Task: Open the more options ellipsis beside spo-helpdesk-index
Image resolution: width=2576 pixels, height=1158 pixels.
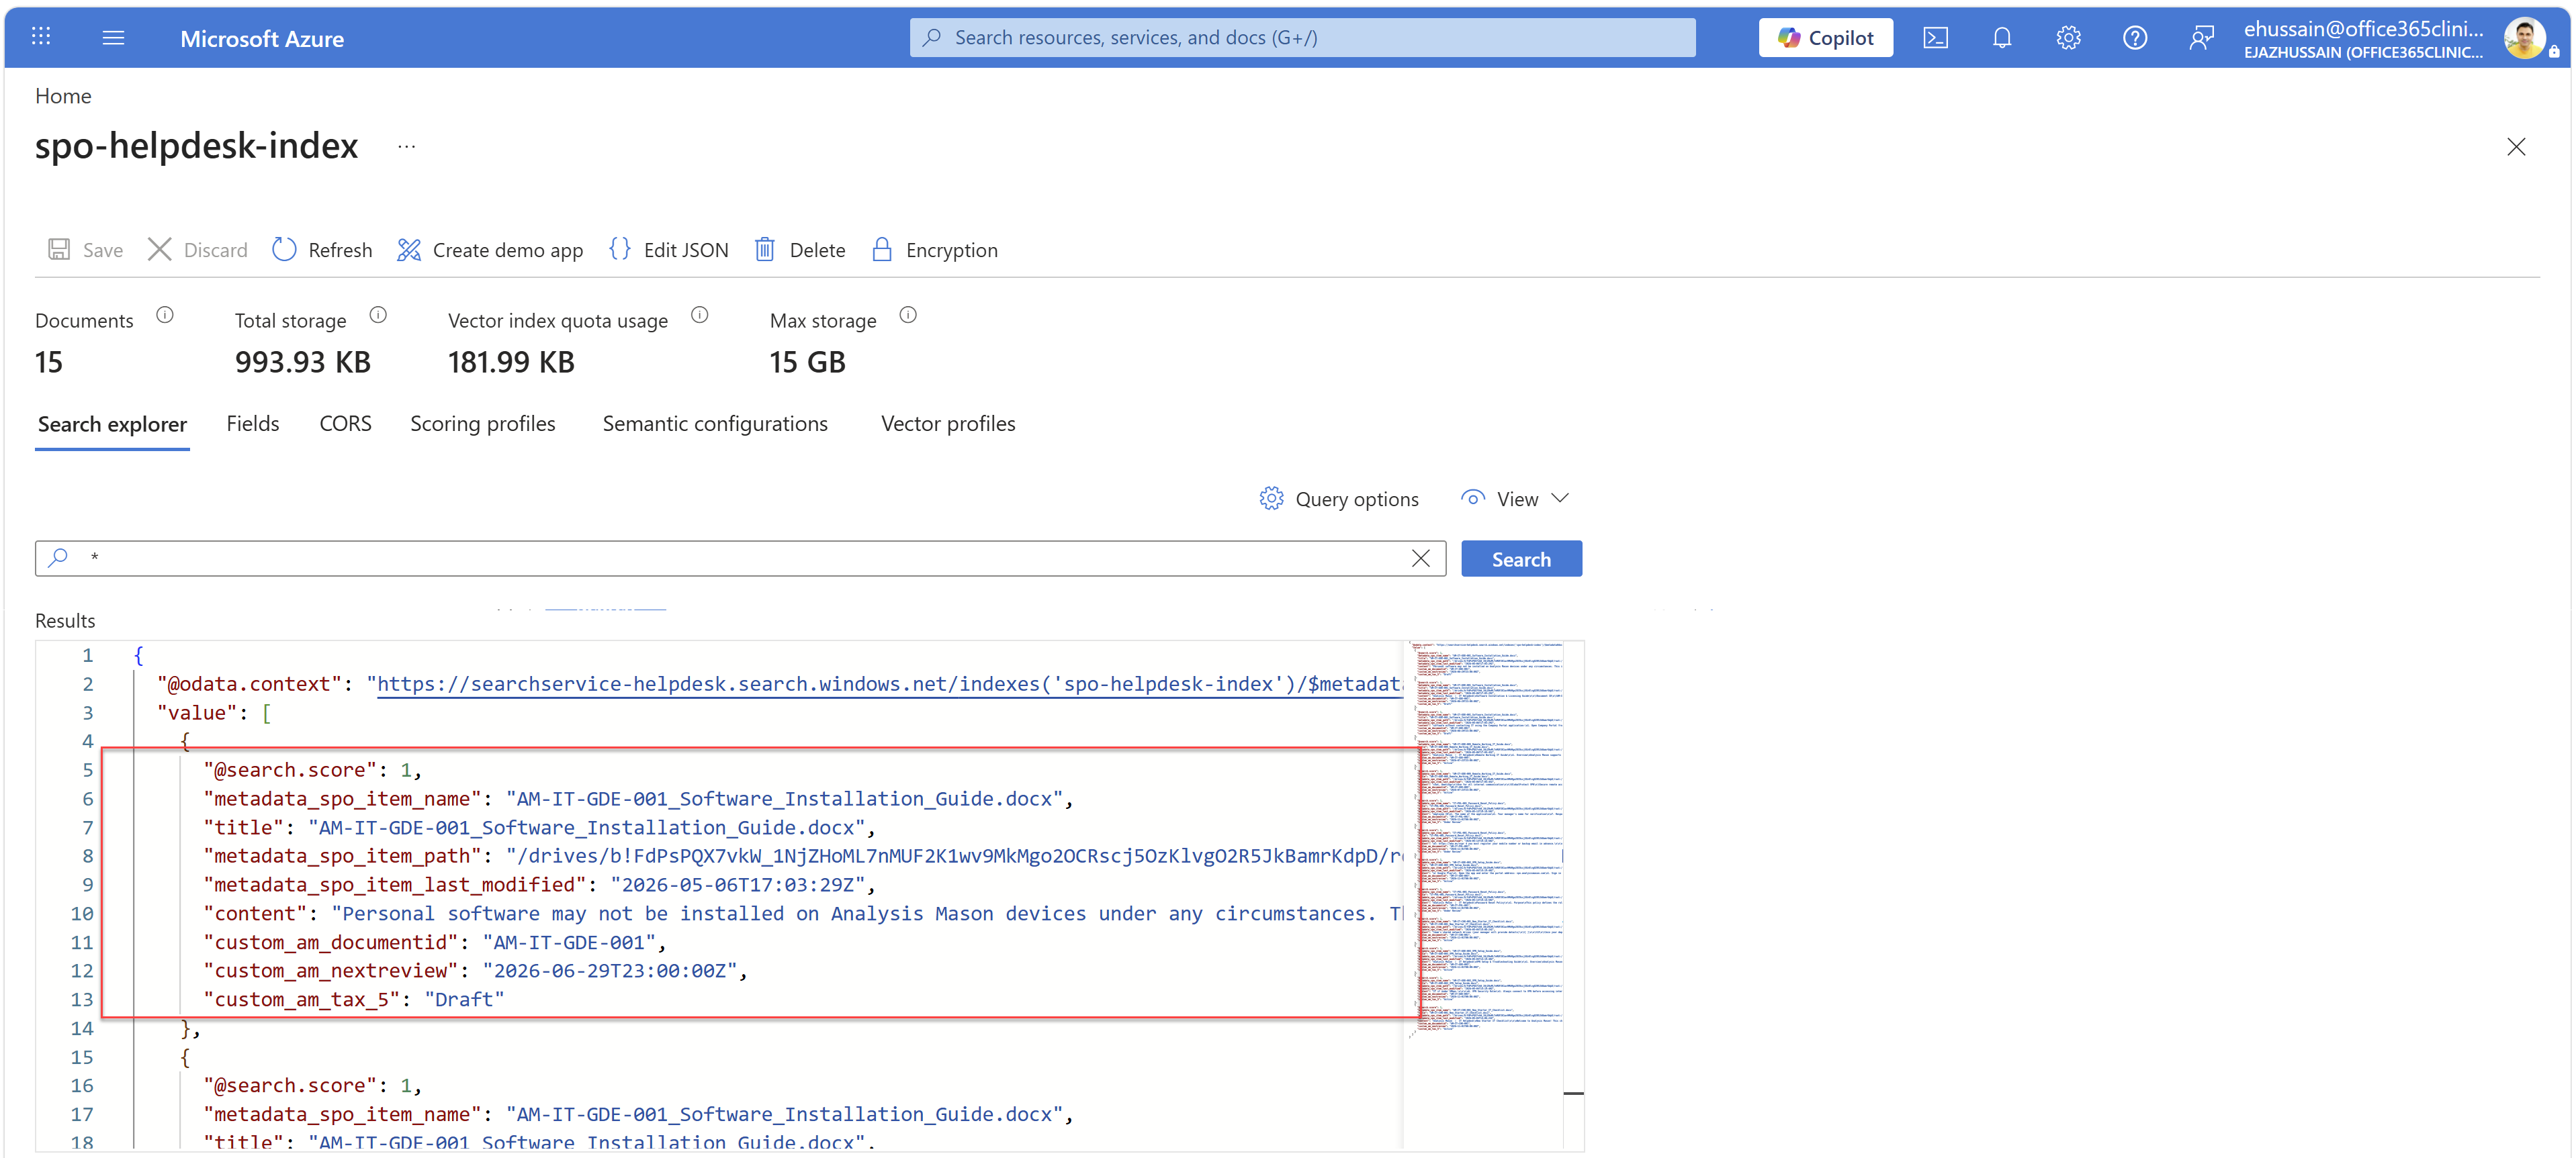Action: click(406, 146)
